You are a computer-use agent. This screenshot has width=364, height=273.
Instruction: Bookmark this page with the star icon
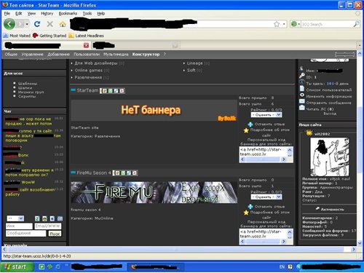tap(277, 24)
